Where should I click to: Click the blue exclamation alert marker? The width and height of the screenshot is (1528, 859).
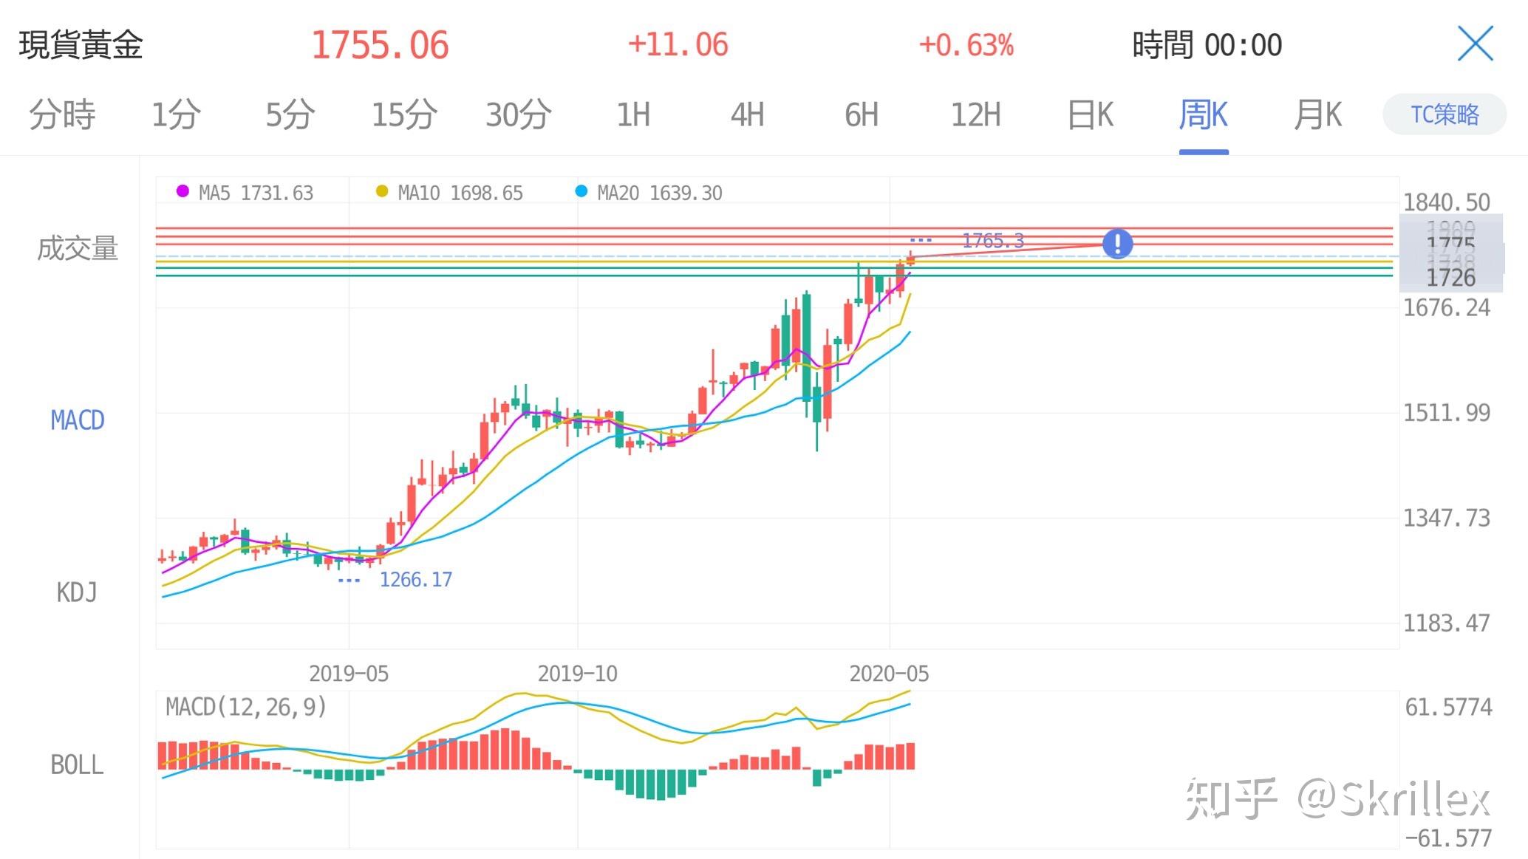[x=1117, y=243]
